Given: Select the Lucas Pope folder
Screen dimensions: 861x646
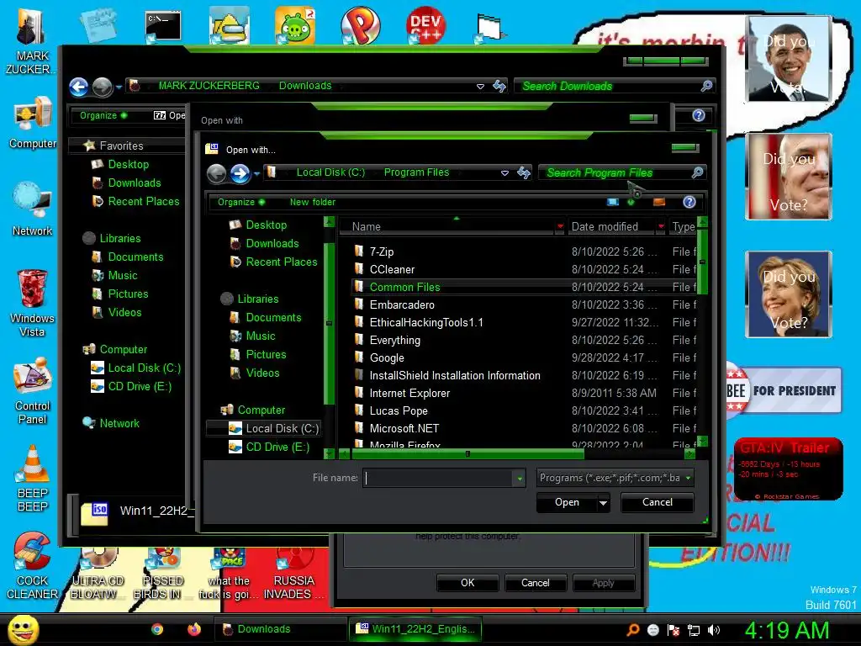Looking at the screenshot, I should [398, 410].
